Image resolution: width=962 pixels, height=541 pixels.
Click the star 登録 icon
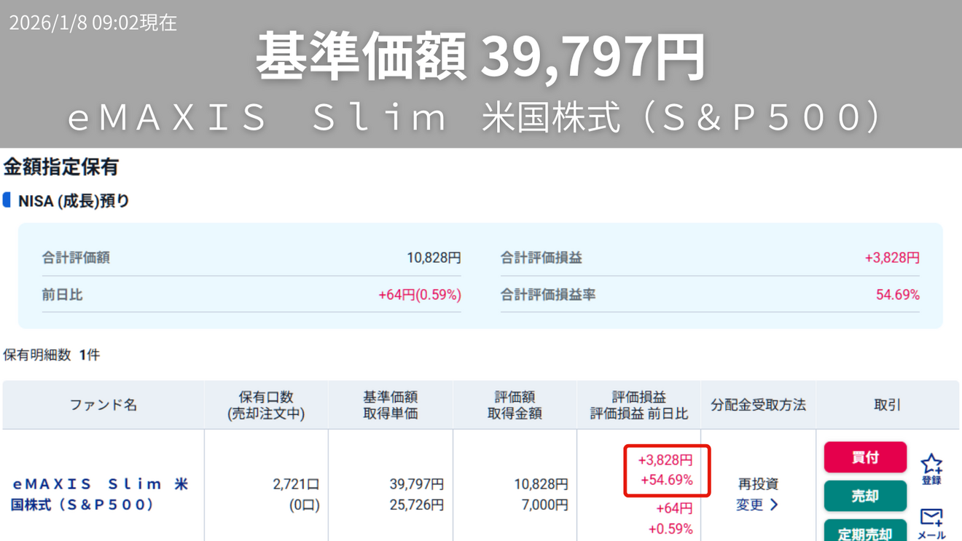[931, 469]
